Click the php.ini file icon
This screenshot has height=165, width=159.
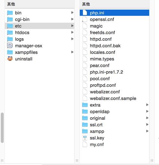[85, 13]
